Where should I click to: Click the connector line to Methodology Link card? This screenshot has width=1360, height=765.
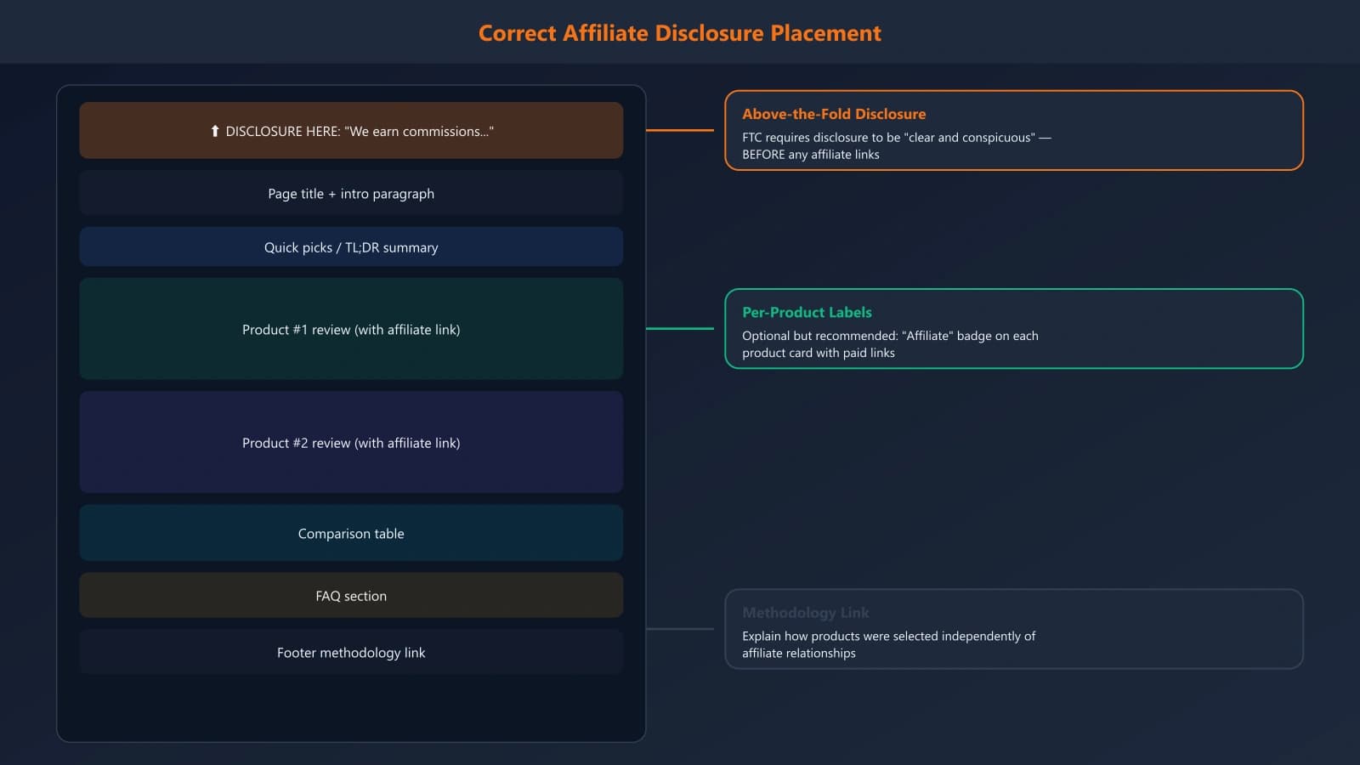pyautogui.click(x=680, y=629)
